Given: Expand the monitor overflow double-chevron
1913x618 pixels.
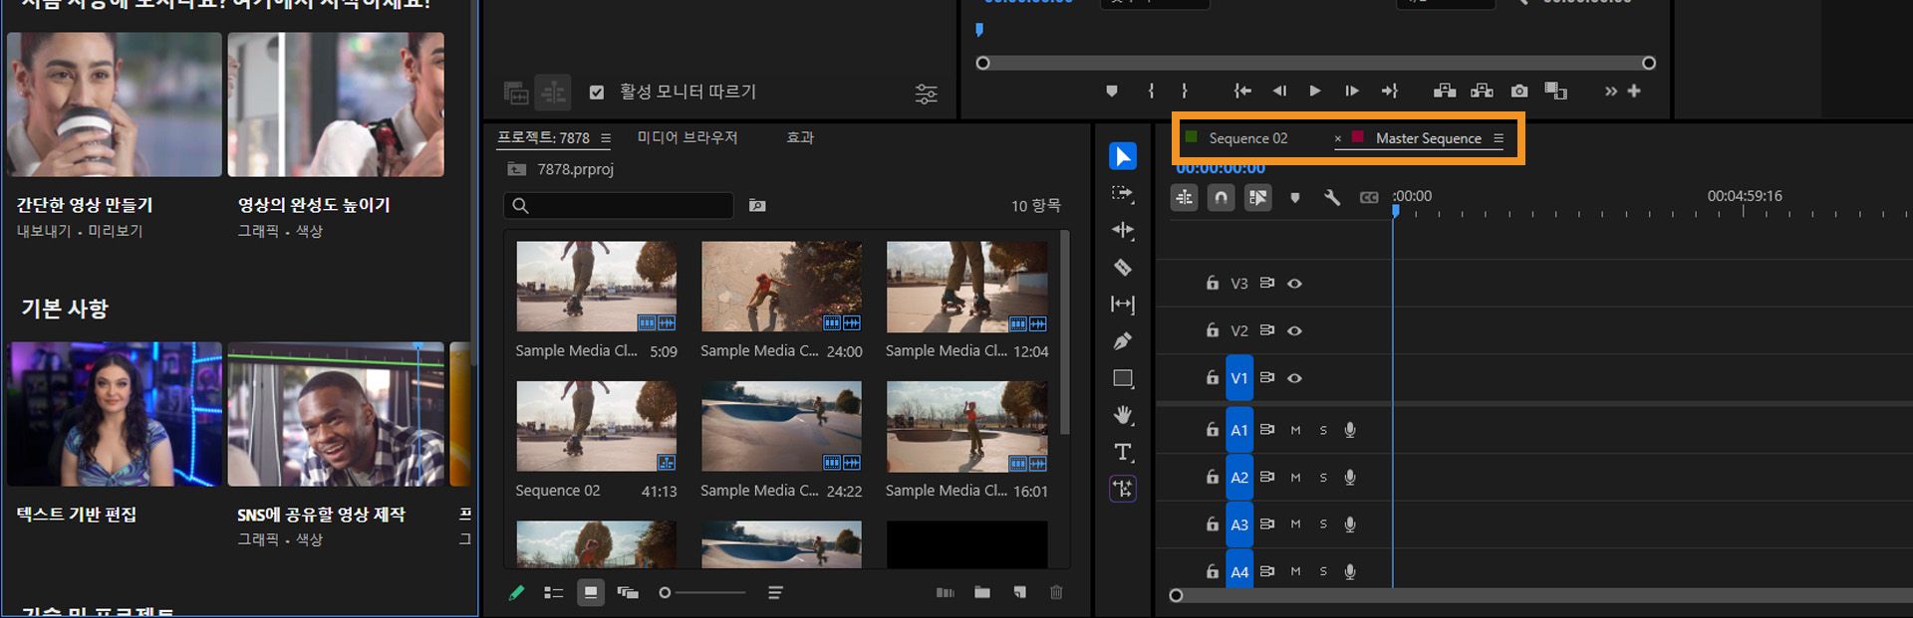Looking at the screenshot, I should coord(1611,91).
